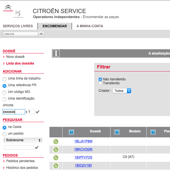The image size is (170, 178).
Task: Click the wrench icon beside dossier 1BKCVO0IK
Action: click(56, 150)
